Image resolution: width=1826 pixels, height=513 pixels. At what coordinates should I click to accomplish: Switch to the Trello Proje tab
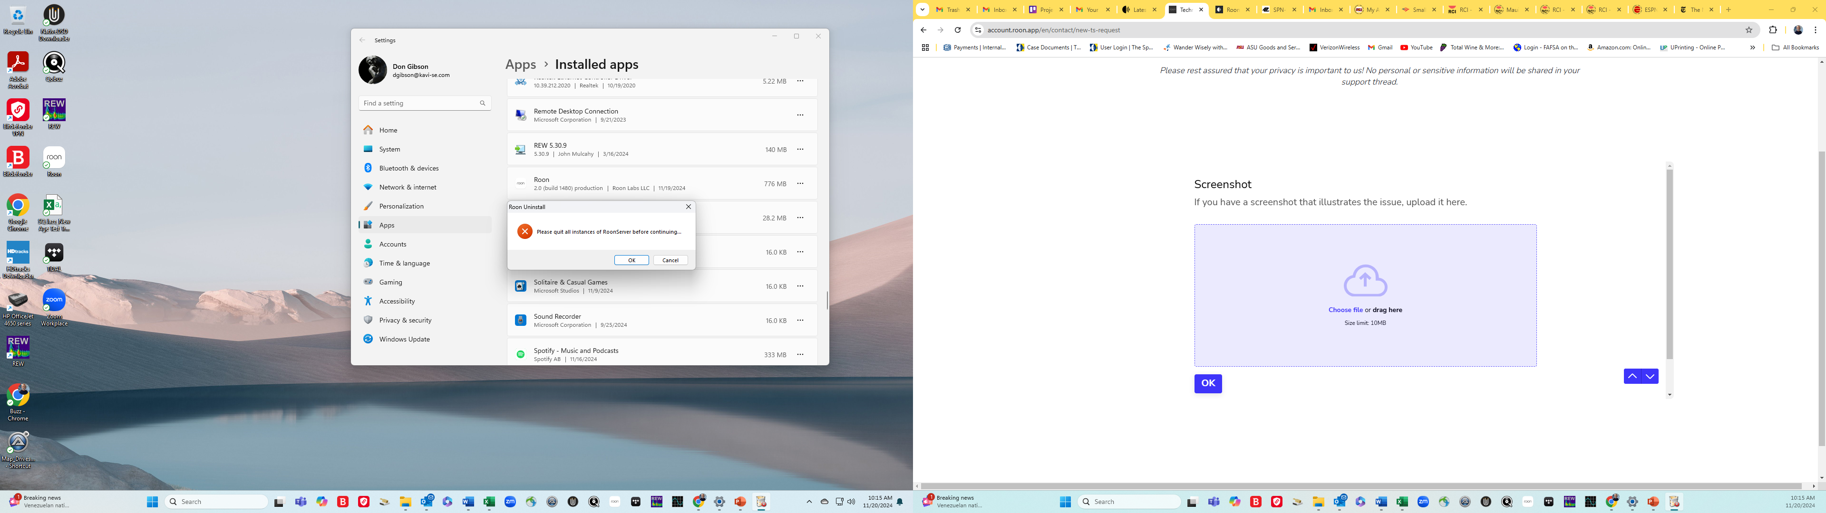1046,10
